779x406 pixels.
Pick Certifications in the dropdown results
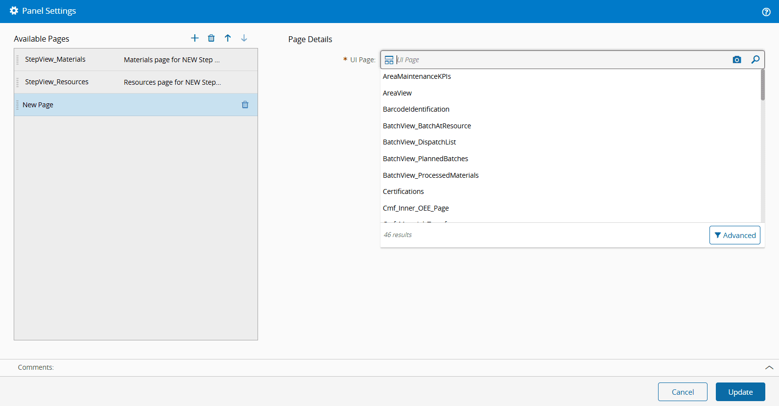pyautogui.click(x=403, y=191)
